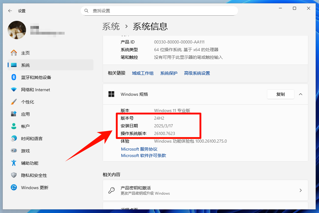Go back using the back arrow

tap(10, 11)
